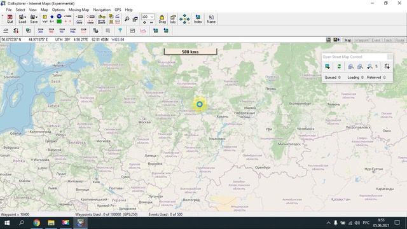
Task: Click the Zoom 200 icon
Action: (41, 31)
